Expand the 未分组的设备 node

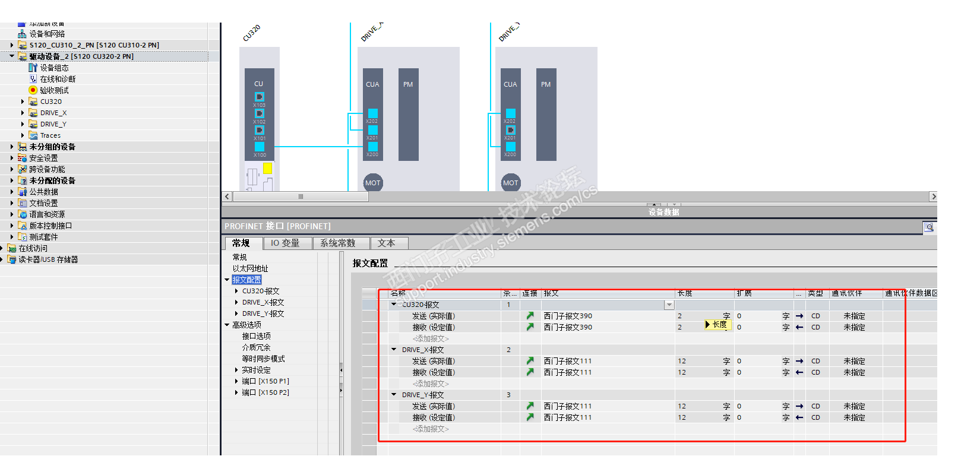pos(12,147)
